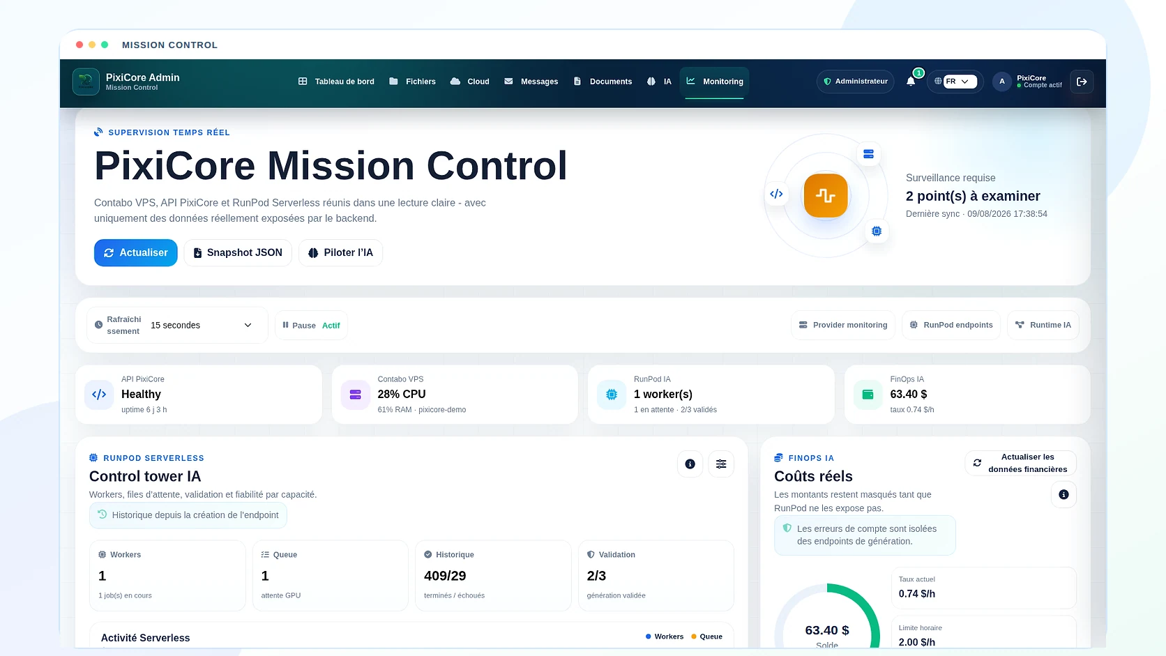Download the Snapshot JSON
This screenshot has height=656, width=1166.
(x=238, y=252)
